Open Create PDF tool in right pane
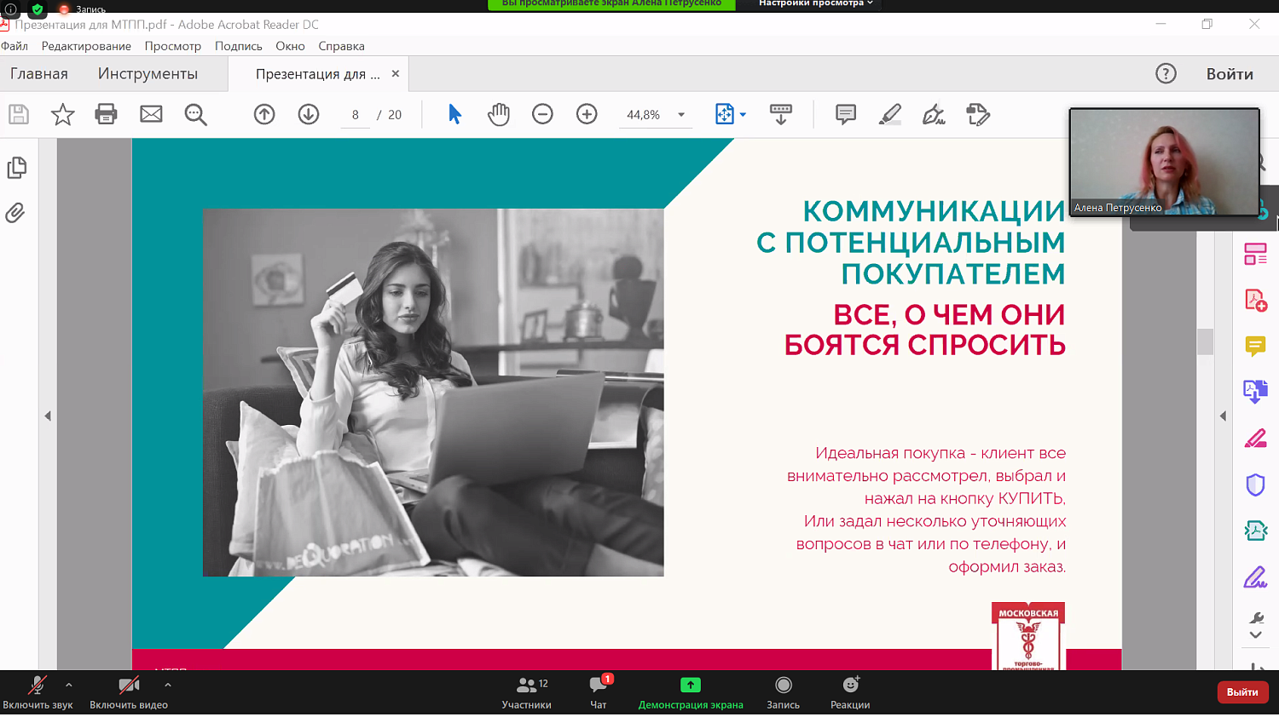The width and height of the screenshot is (1279, 717). pyautogui.click(x=1255, y=300)
